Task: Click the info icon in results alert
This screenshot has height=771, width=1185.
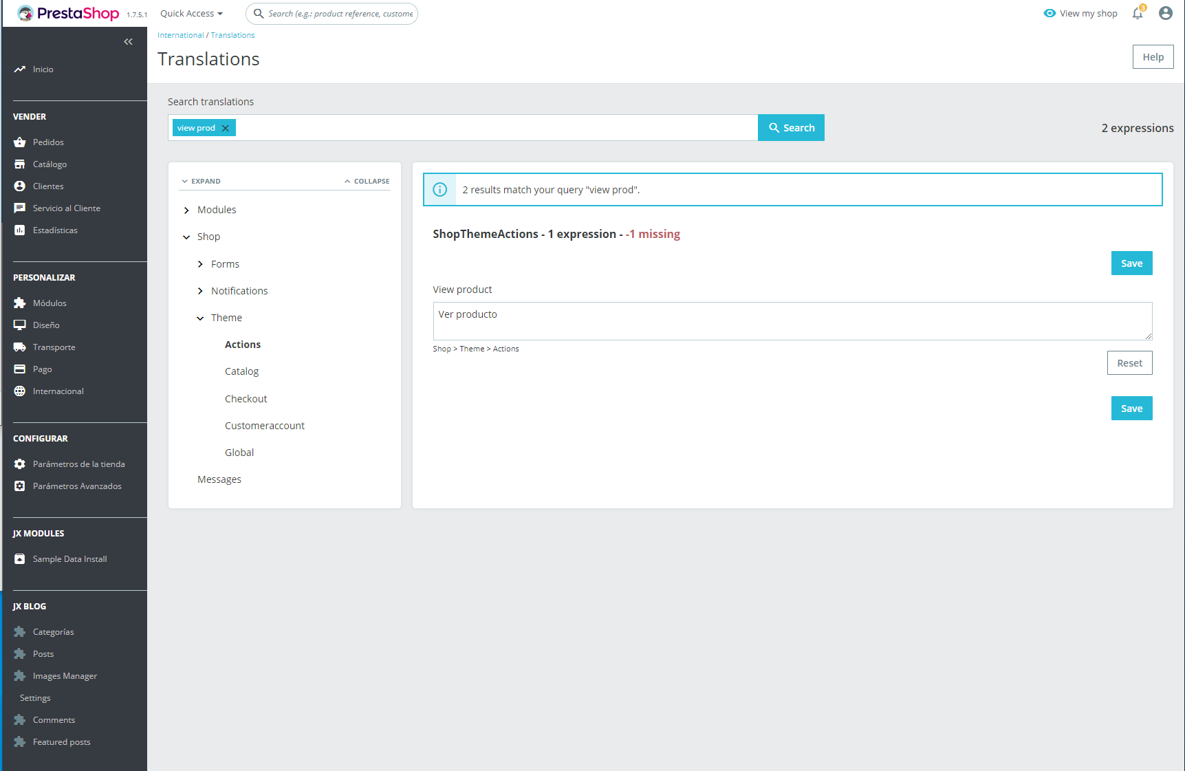Action: point(440,190)
